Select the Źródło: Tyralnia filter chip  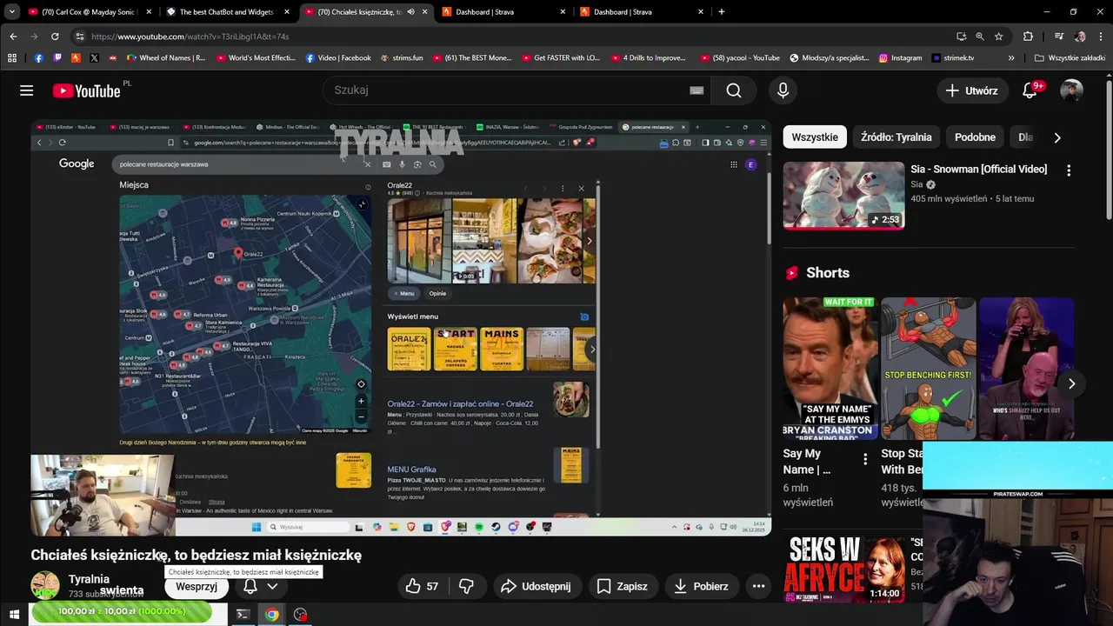[896, 137]
